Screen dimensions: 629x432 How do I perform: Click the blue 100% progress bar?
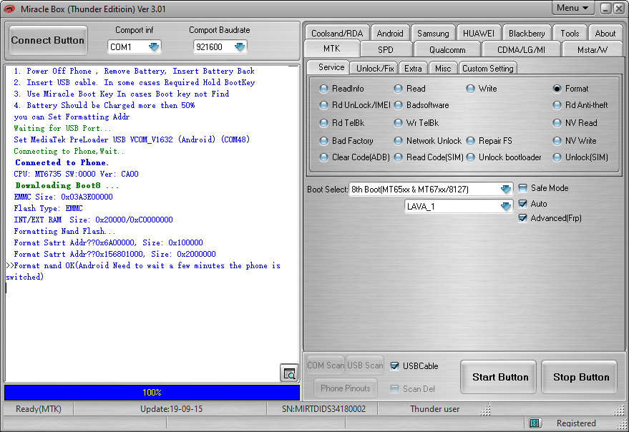(152, 392)
